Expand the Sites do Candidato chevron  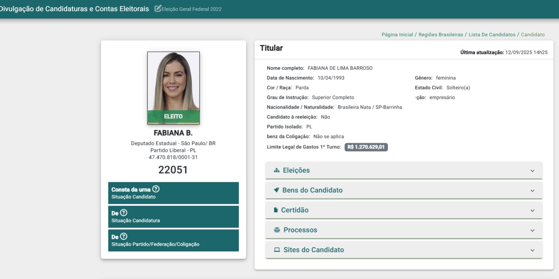pyautogui.click(x=532, y=250)
